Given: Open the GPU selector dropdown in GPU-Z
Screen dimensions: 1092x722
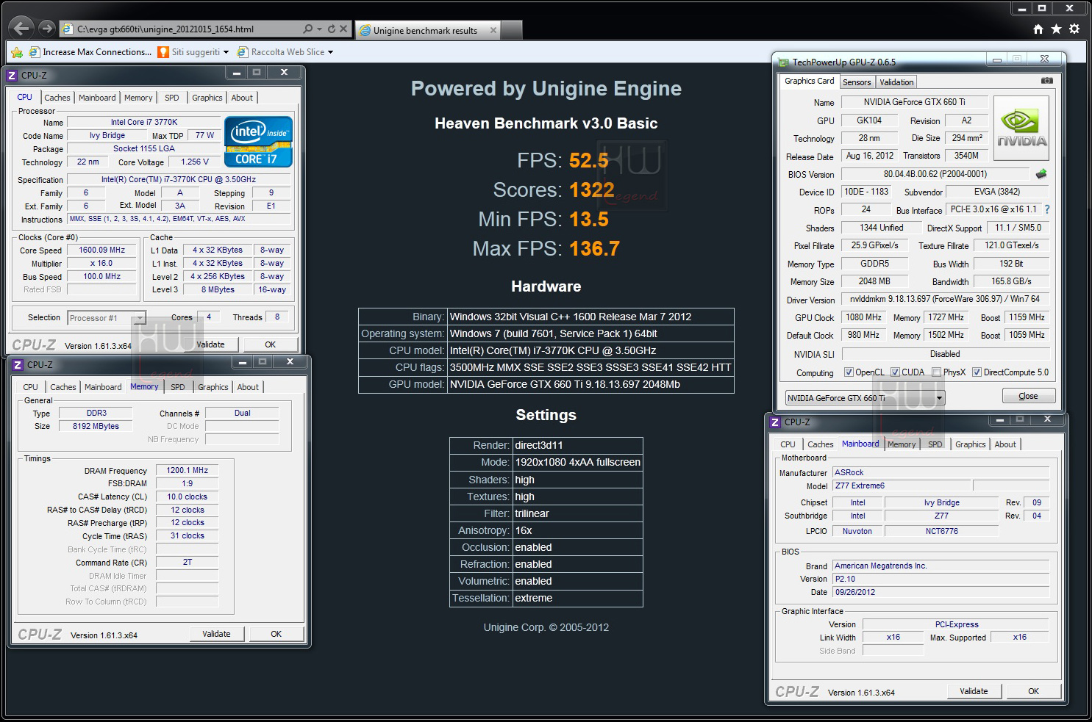Looking at the screenshot, I should [x=939, y=398].
